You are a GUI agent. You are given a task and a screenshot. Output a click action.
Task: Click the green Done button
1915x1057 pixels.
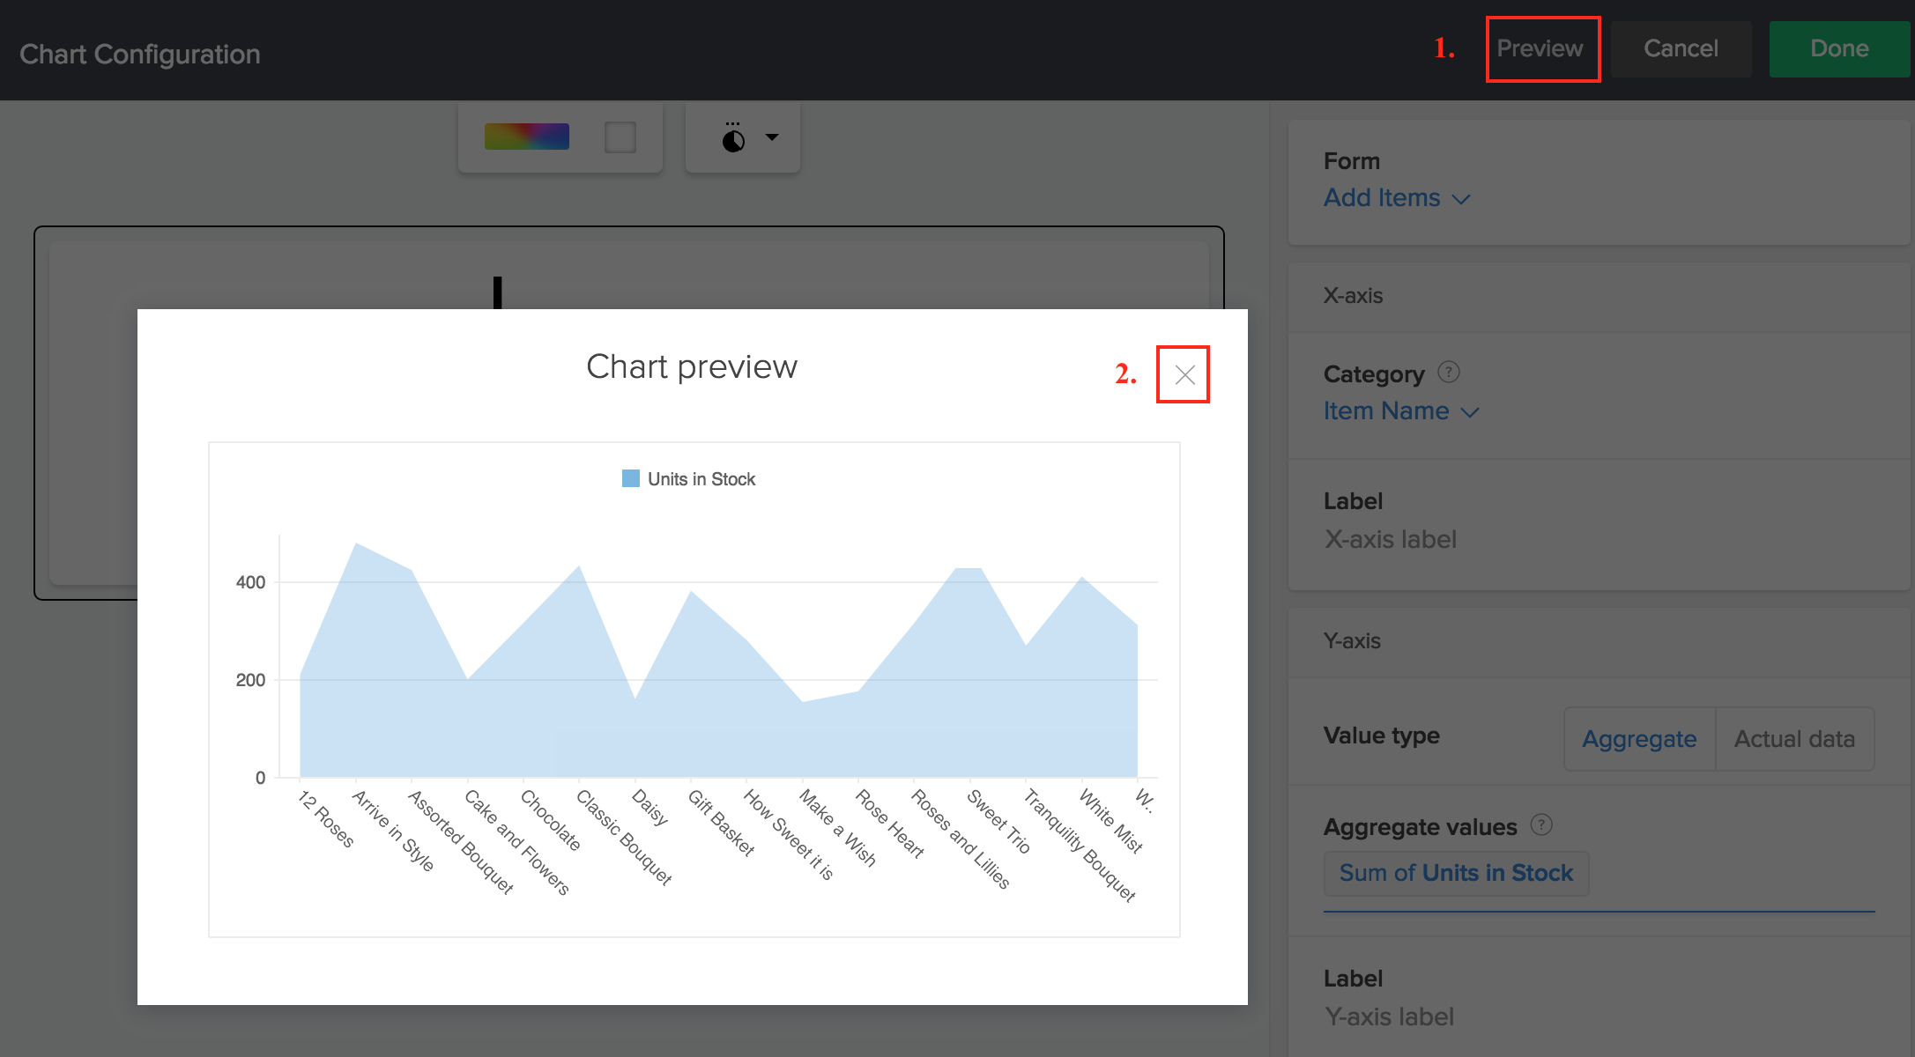(x=1838, y=48)
